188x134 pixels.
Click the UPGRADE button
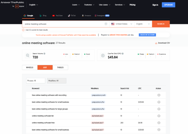[x=168, y=5]
